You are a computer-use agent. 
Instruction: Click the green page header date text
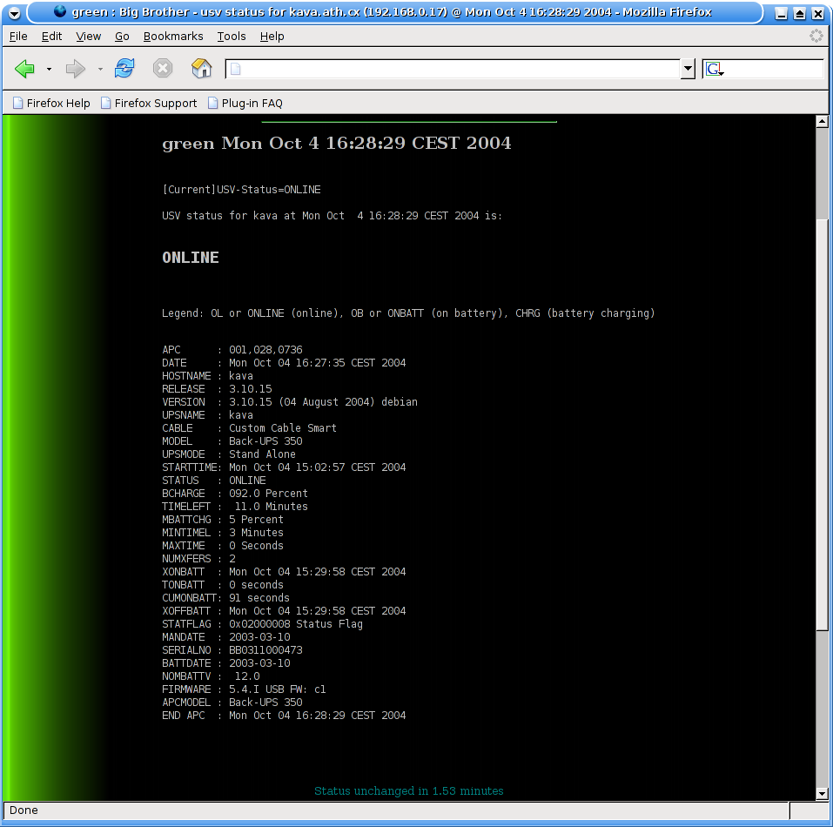337,144
